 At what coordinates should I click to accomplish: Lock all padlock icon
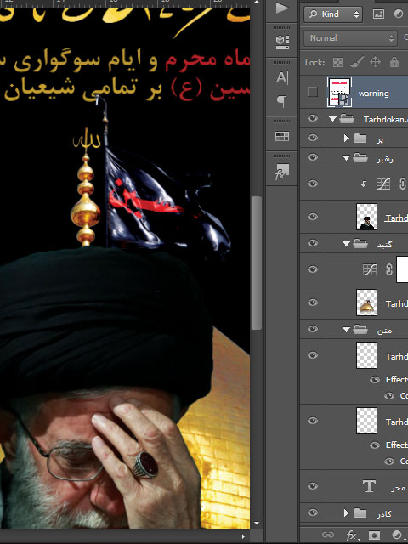point(394,62)
